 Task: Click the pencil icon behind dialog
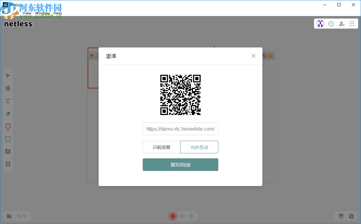(x=265, y=56)
